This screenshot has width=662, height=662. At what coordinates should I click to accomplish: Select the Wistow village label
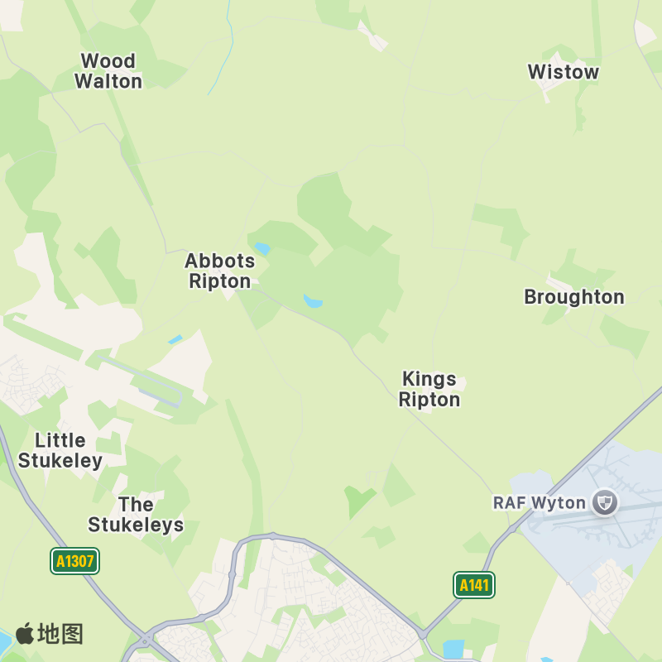point(564,72)
